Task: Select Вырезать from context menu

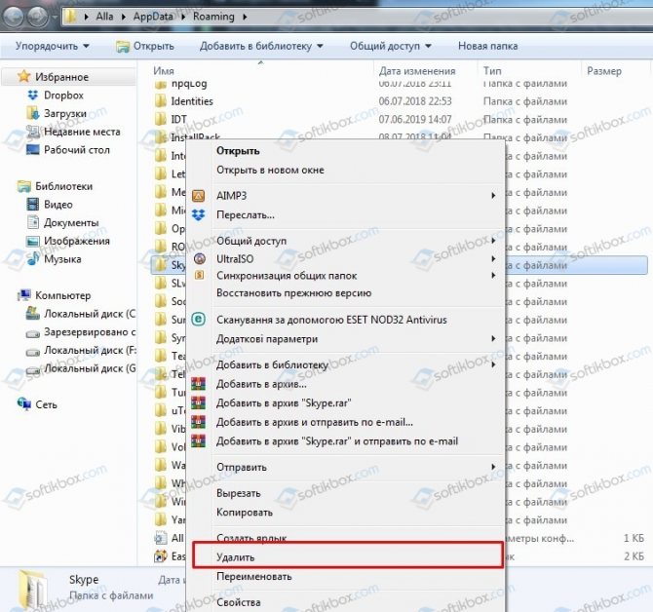Action: click(x=238, y=493)
